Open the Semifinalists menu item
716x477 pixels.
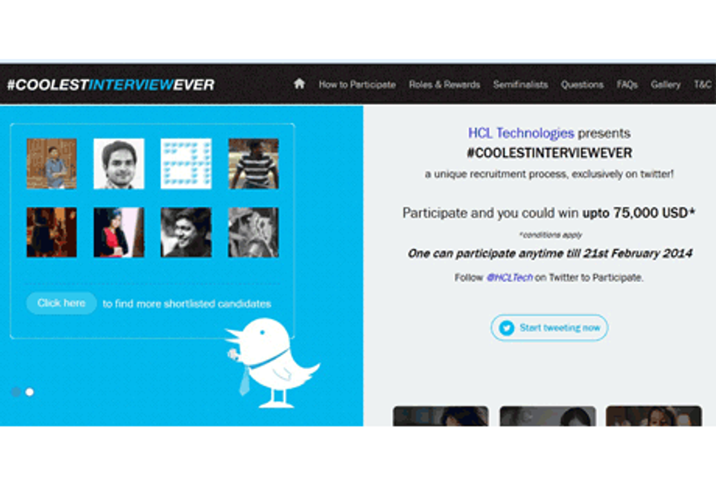pyautogui.click(x=521, y=85)
